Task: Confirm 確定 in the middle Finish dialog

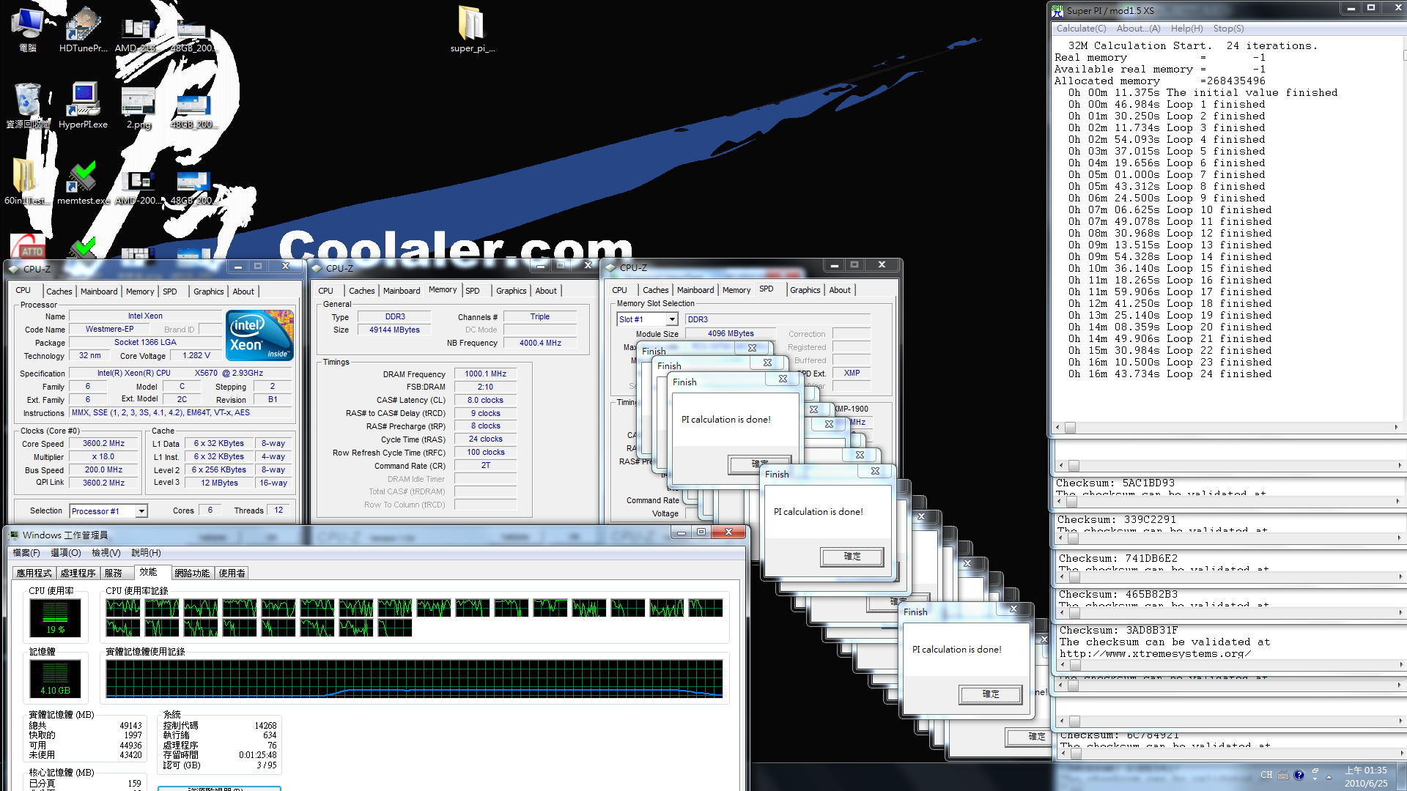Action: (x=852, y=557)
